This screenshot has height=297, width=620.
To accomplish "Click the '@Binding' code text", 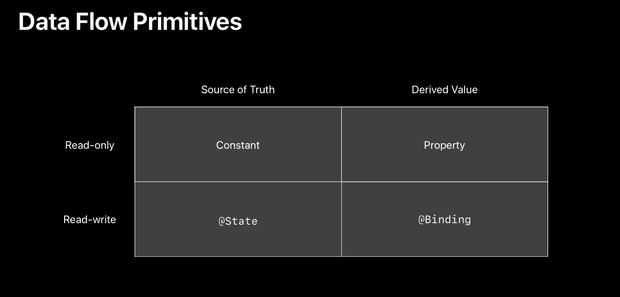I will 445,219.
